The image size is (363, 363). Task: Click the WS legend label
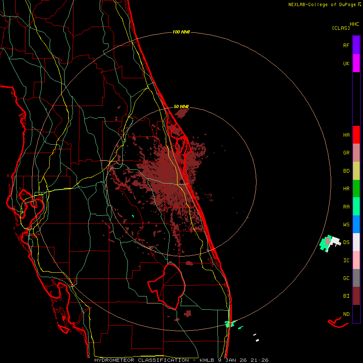(346, 224)
